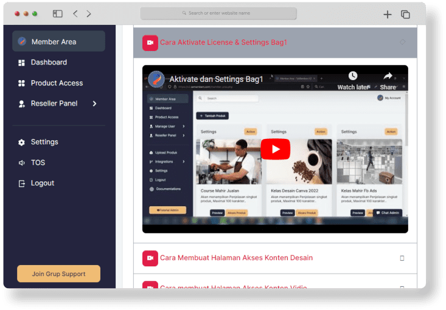Click the YouTube Watch later clock icon
Screen dimensions: 446x310
coord(353,76)
